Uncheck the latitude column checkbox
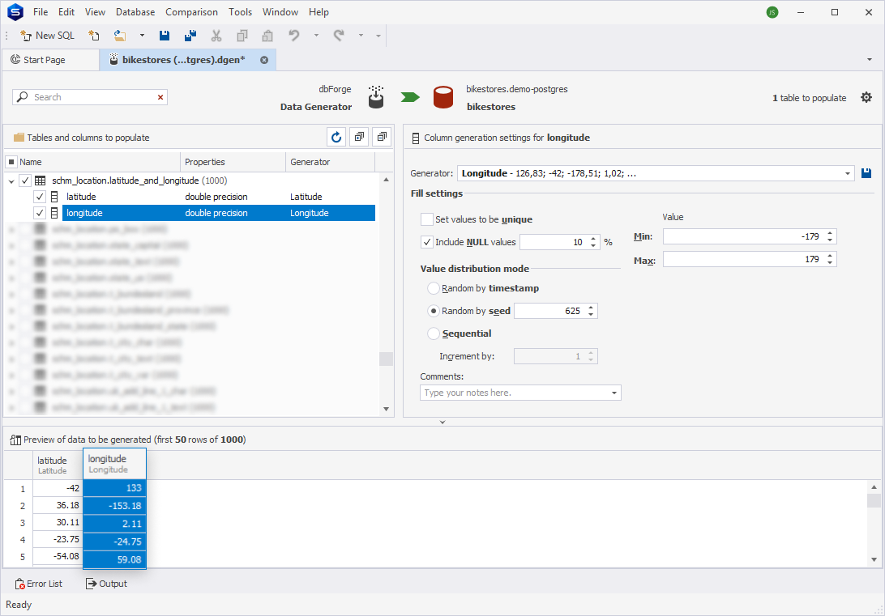This screenshot has height=616, width=885. pos(40,197)
